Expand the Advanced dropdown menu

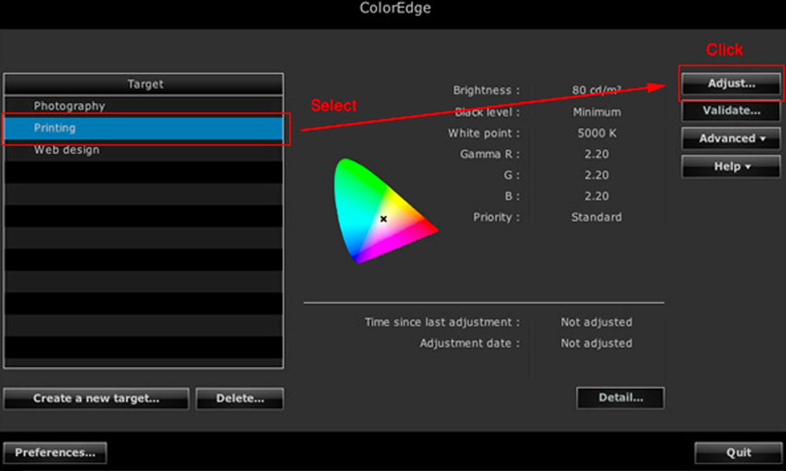point(731,138)
